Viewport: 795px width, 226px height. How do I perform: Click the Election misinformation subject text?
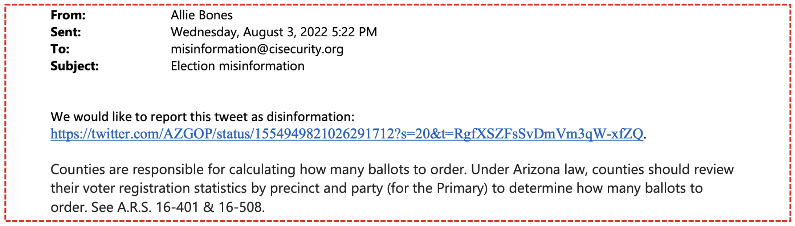coord(237,66)
